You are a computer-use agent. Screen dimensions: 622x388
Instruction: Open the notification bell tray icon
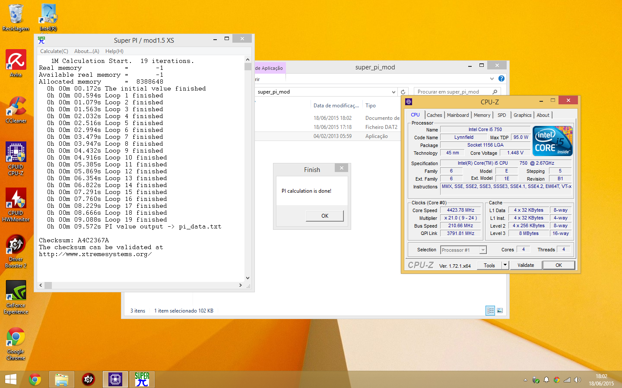pos(546,380)
